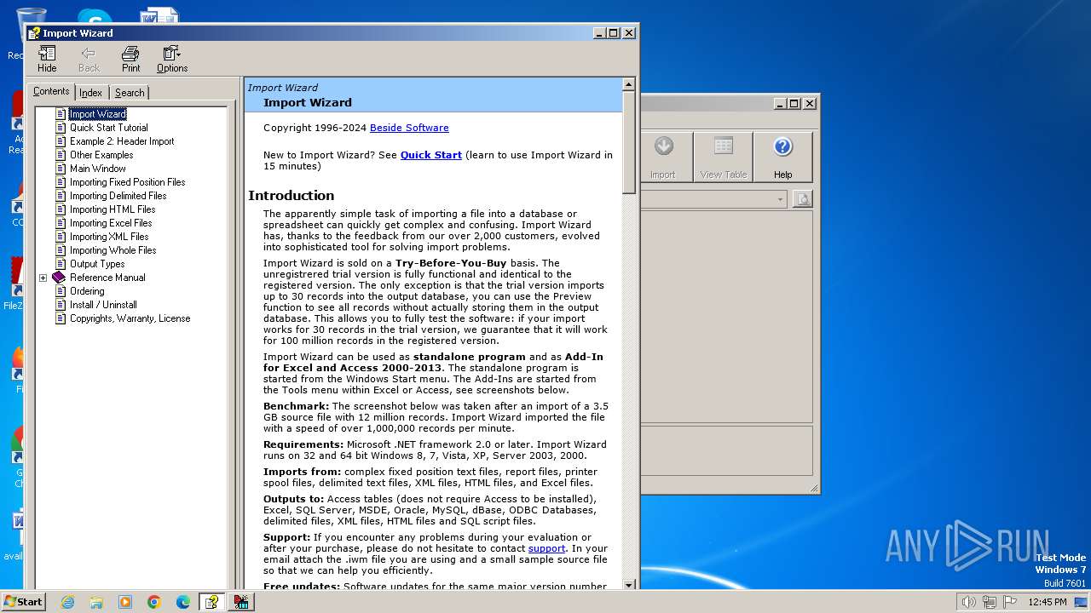Viewport: 1091px width, 613px height.
Task: Open Microsoft Edge from taskbar
Action: [x=183, y=602]
